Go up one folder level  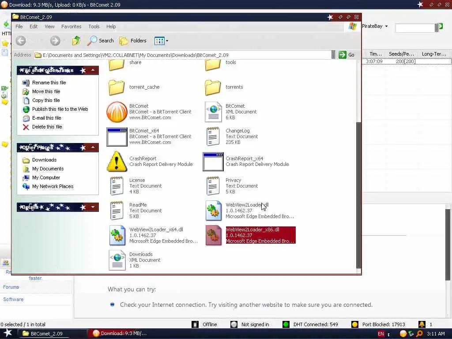[76, 41]
